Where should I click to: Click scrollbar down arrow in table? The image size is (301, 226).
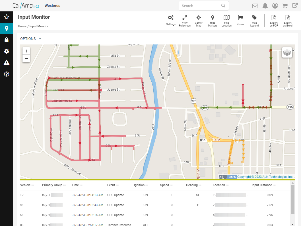click(292, 224)
